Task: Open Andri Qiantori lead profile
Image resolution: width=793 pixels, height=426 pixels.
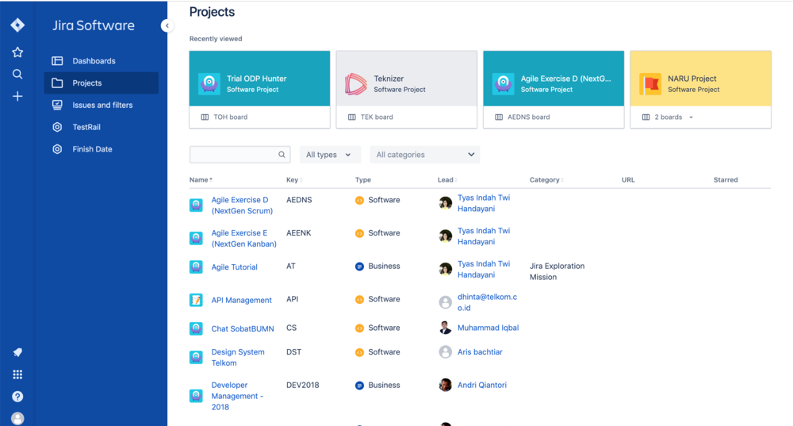Action: pos(482,385)
